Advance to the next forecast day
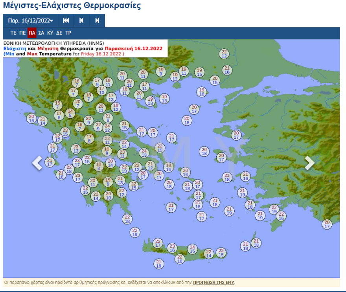The width and height of the screenshot is (346, 292). point(97,20)
